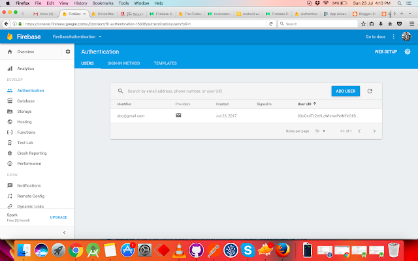Go to the previous page of users
418x261 pixels.
click(x=359, y=131)
